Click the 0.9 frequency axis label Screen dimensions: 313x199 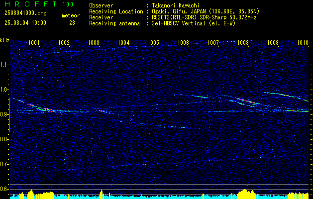(4, 114)
